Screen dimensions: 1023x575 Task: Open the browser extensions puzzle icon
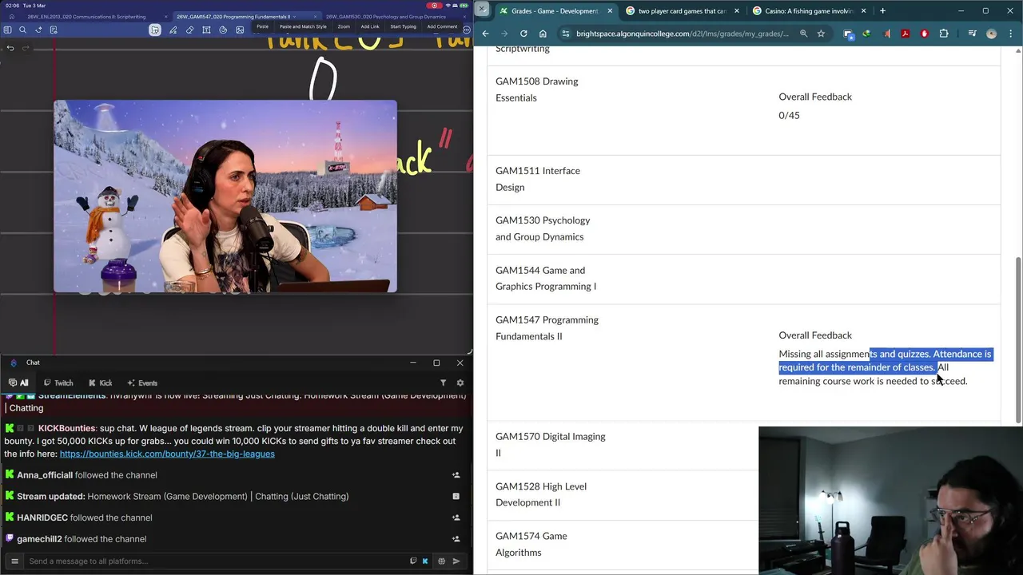(944, 34)
